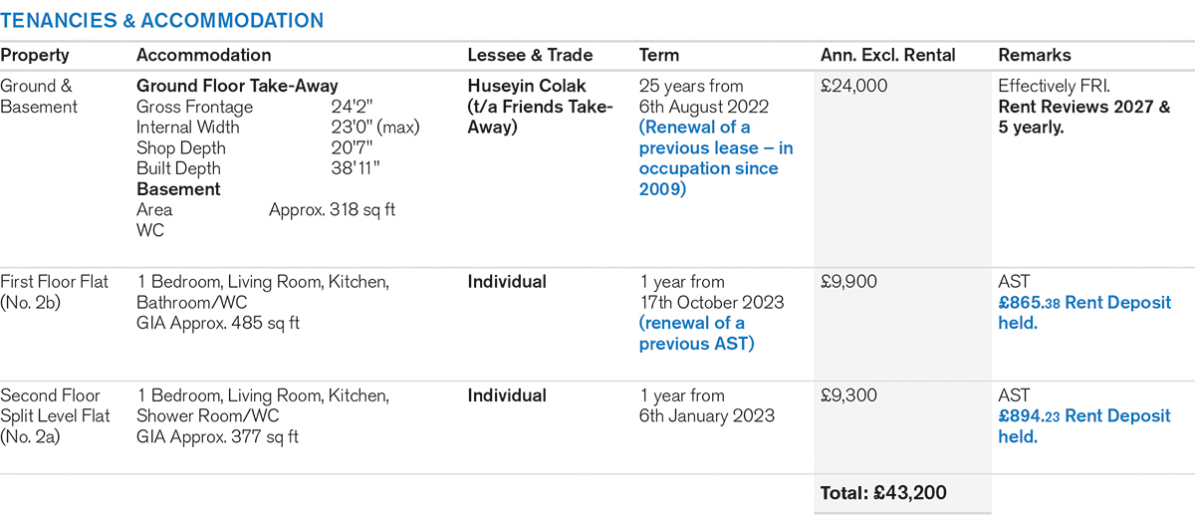Click the £894.23 Rent Deposit held link
1195x523 pixels.
point(1084,425)
